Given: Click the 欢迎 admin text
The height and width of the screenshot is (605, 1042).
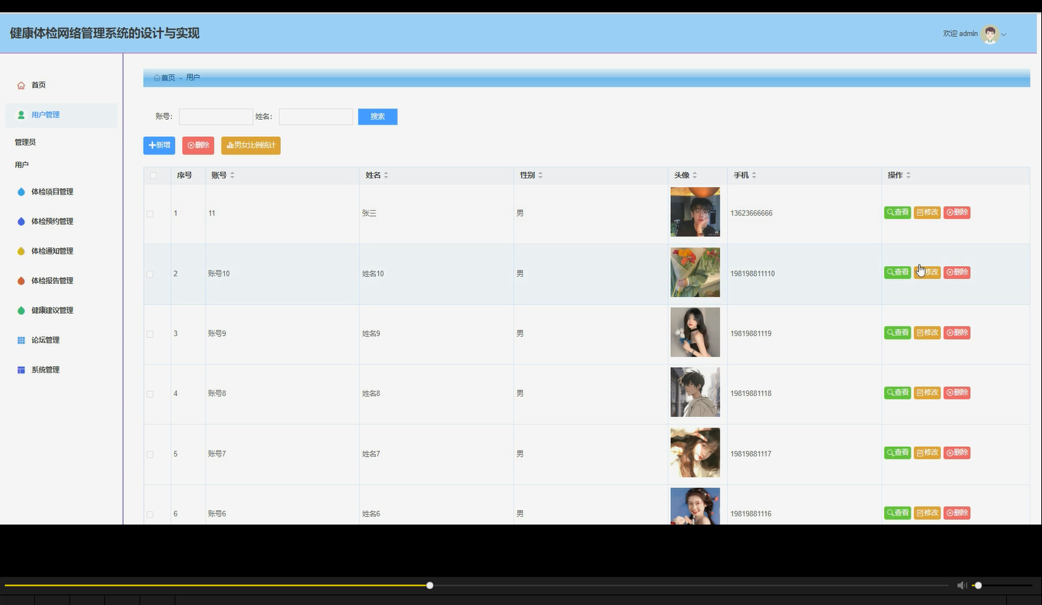Looking at the screenshot, I should 960,34.
